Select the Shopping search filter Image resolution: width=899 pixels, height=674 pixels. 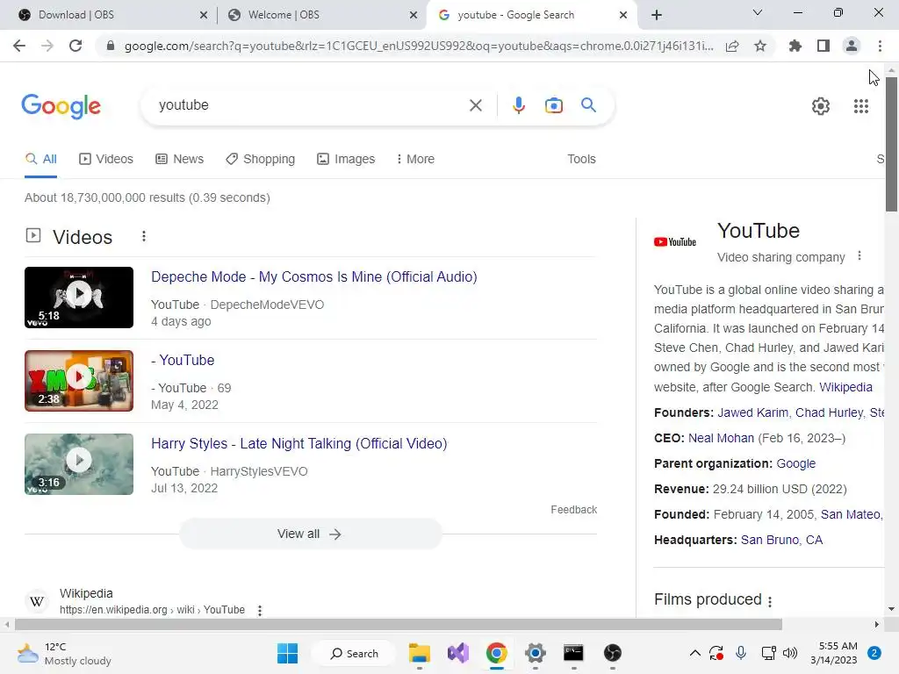(x=260, y=159)
